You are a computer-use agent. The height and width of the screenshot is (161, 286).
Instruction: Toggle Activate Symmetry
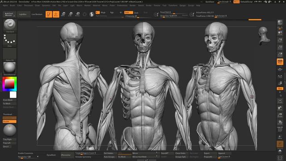coord(83,157)
